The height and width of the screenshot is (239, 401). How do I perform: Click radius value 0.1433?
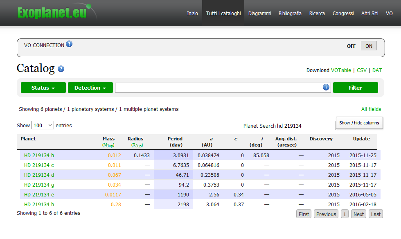pos(142,156)
